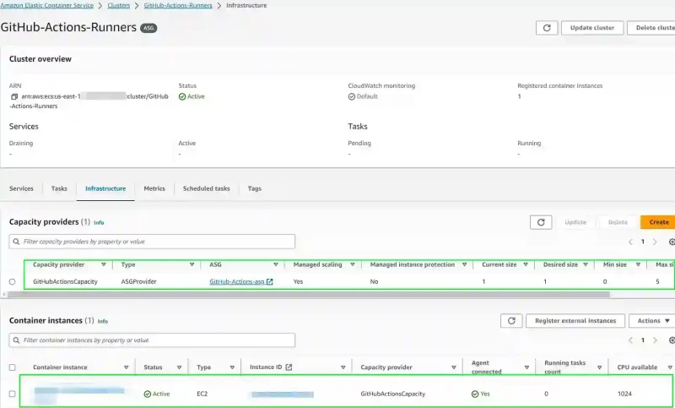This screenshot has height=408, width=675.
Task: Open GitHub-Actions-Runners breadcrumb link
Action: [x=178, y=5]
